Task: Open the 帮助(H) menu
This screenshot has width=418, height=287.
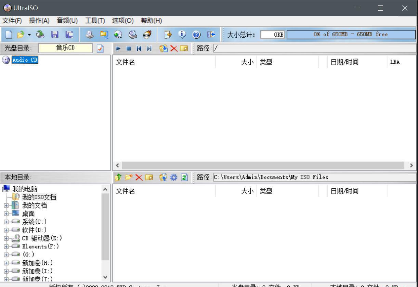Action: 151,21
